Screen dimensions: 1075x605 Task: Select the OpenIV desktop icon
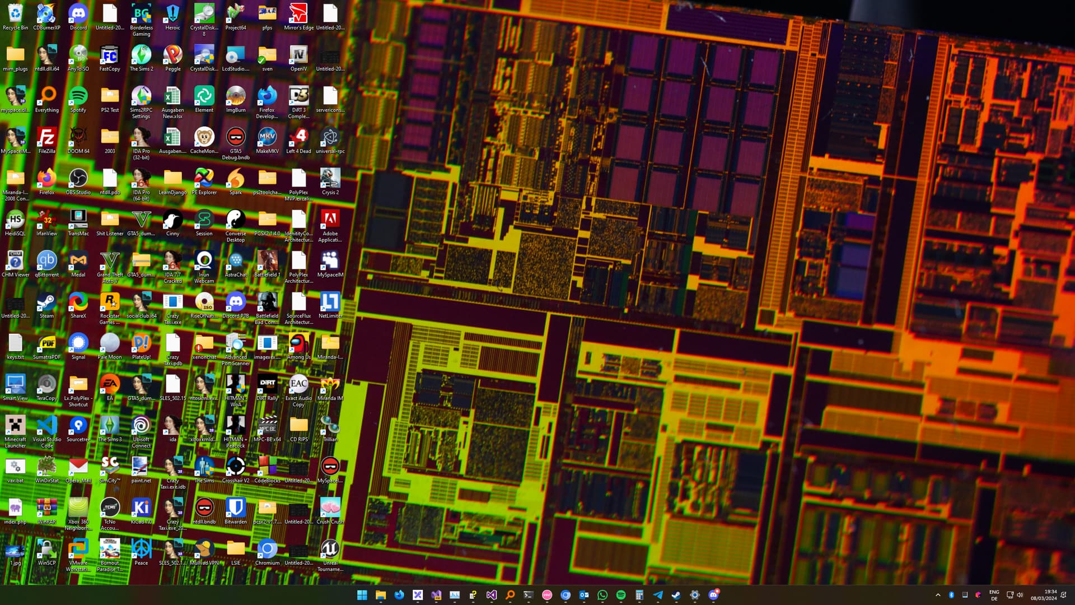(x=298, y=58)
